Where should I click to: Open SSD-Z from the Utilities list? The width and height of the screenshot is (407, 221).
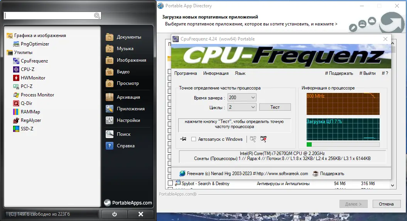[23, 129]
